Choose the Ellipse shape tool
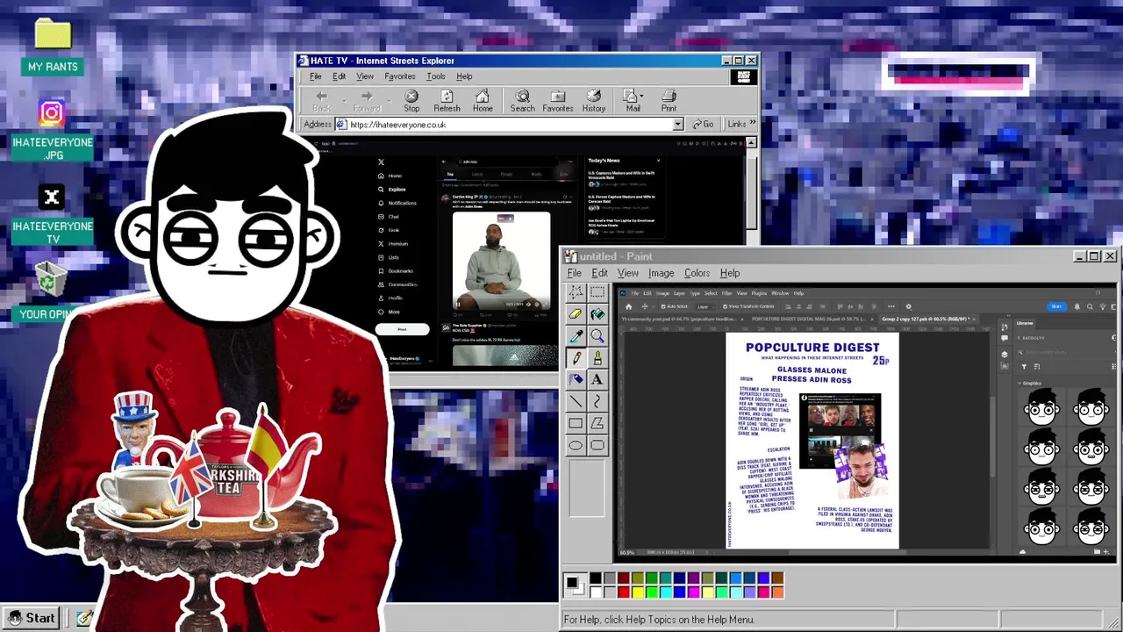This screenshot has height=632, width=1123. point(576,445)
